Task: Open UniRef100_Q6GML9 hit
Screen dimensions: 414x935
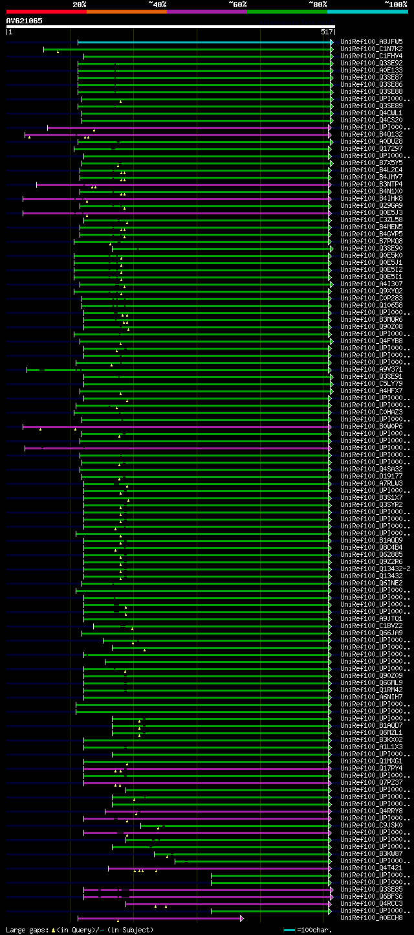Action: point(371,682)
